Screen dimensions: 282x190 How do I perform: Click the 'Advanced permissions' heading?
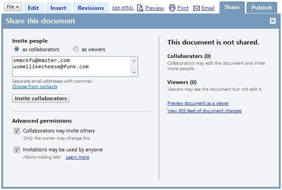pos(42,121)
